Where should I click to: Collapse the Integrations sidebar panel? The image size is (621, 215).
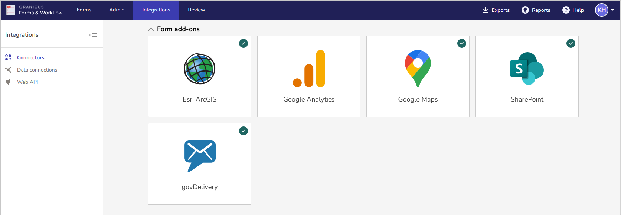93,34
